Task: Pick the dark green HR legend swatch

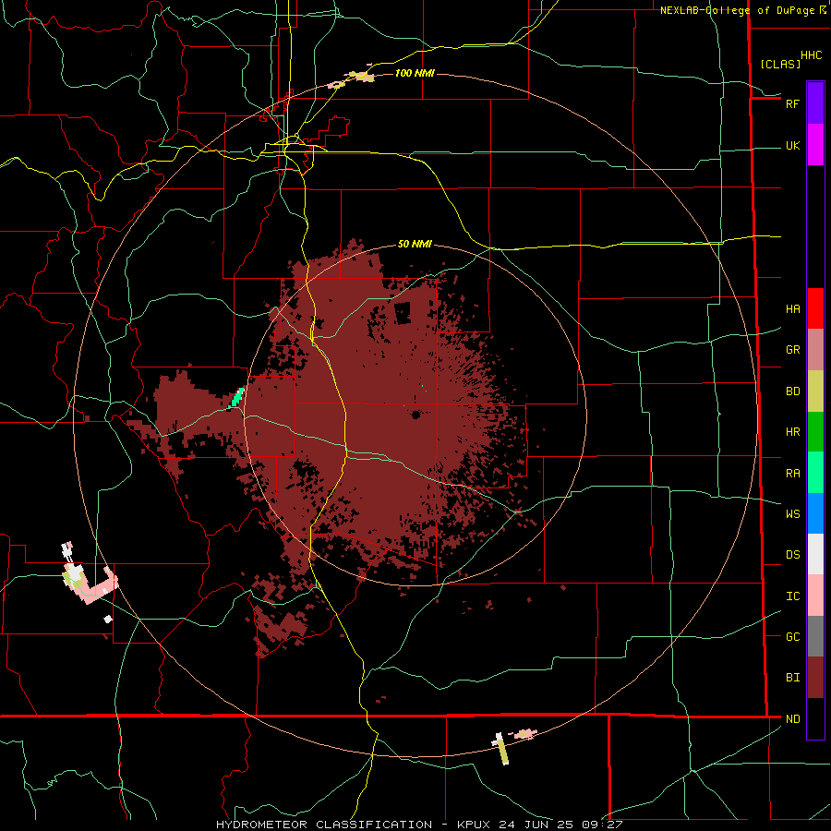Action: click(x=815, y=431)
